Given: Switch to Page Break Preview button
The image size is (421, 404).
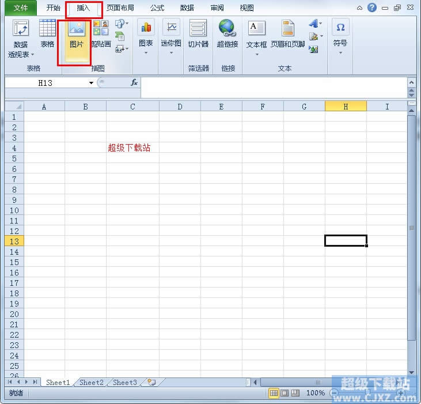Looking at the screenshot, I should (295, 393).
